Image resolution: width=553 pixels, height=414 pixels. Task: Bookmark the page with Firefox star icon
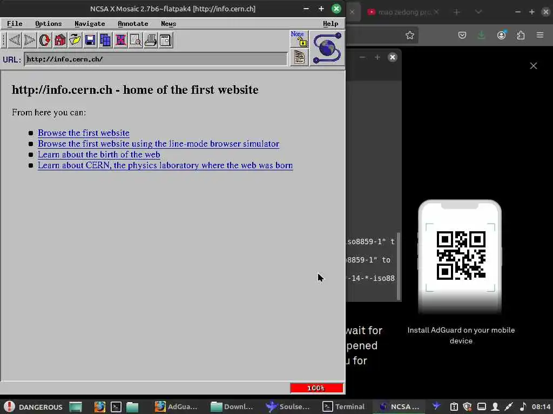(409, 35)
